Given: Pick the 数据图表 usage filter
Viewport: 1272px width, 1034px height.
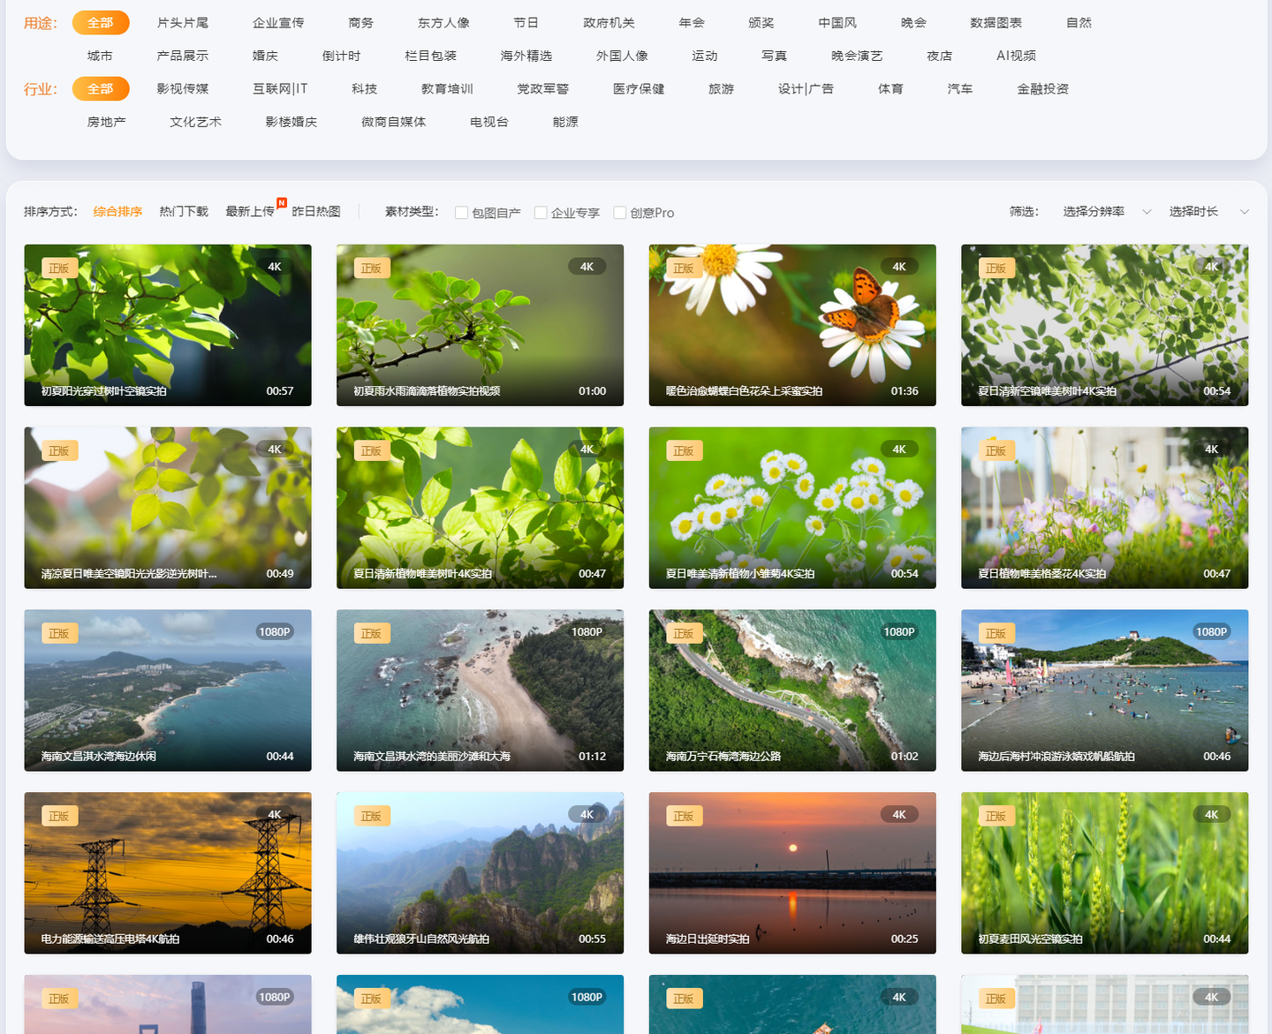Looking at the screenshot, I should coord(996,23).
